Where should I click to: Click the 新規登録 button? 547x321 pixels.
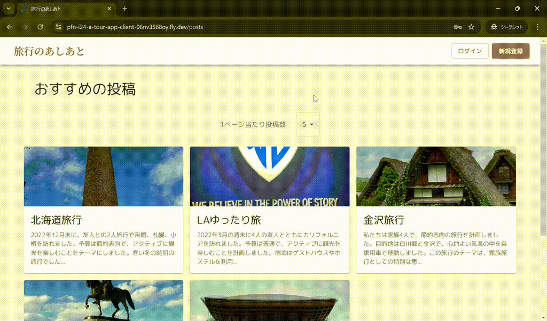click(511, 51)
